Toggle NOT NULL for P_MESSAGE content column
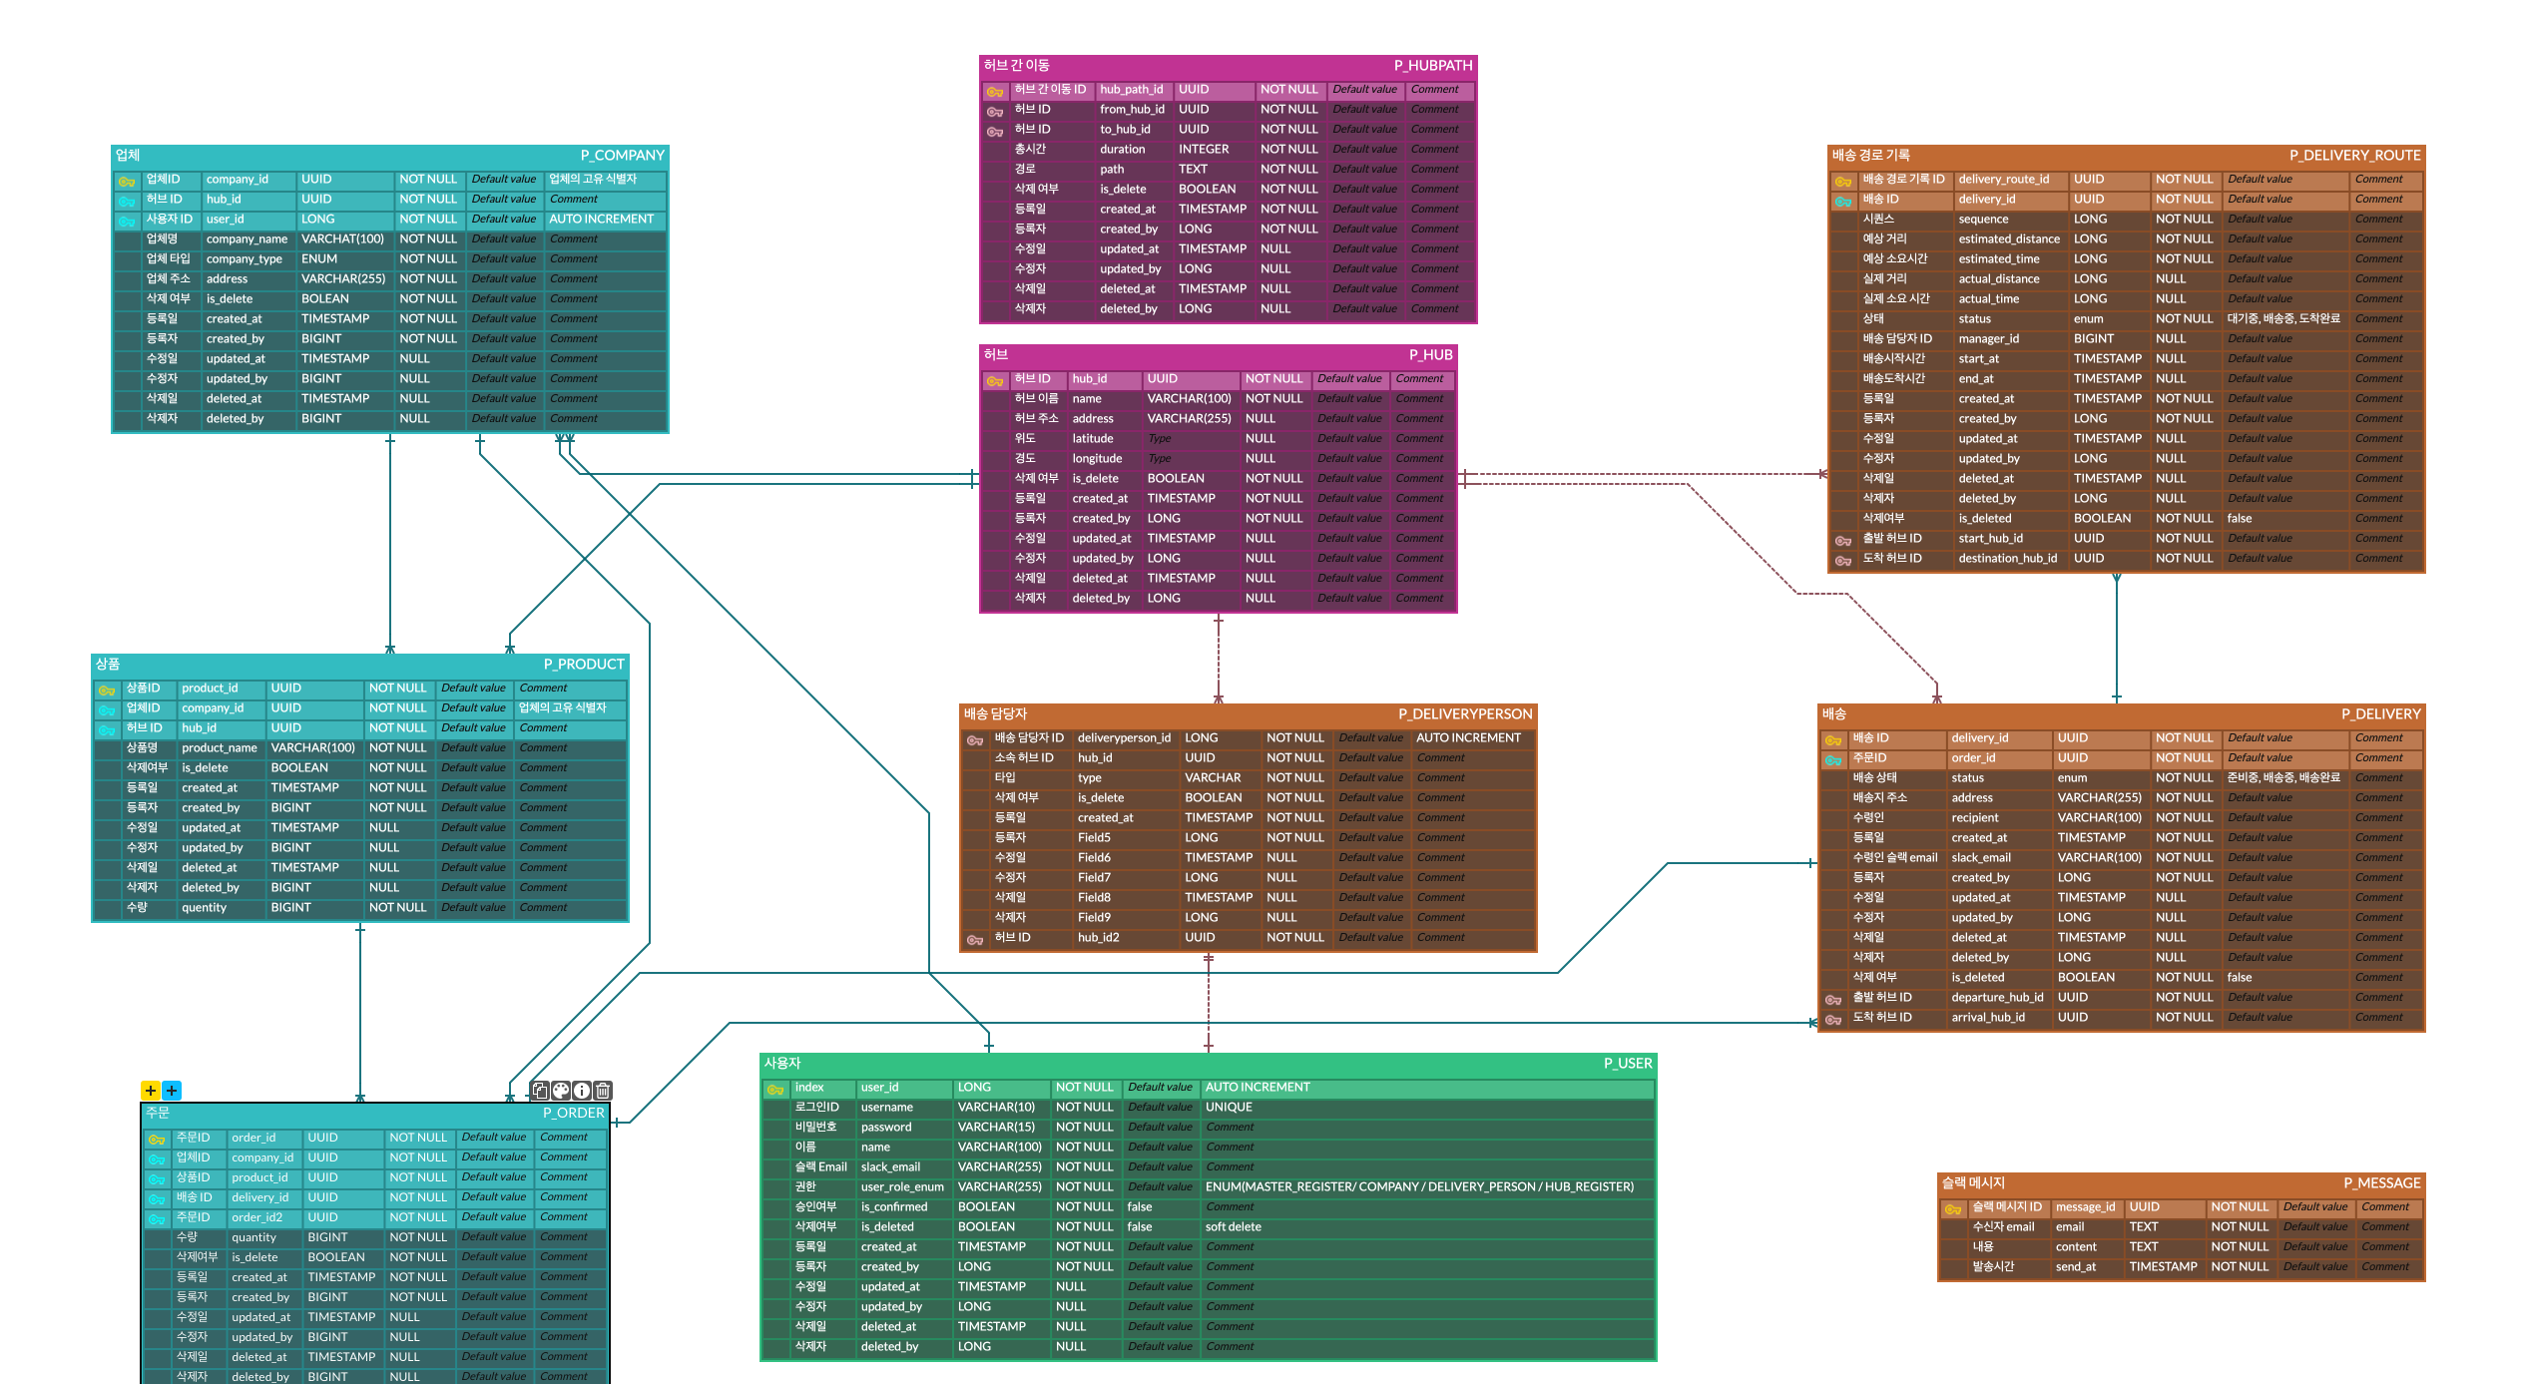The image size is (2526, 1384). [2239, 1246]
